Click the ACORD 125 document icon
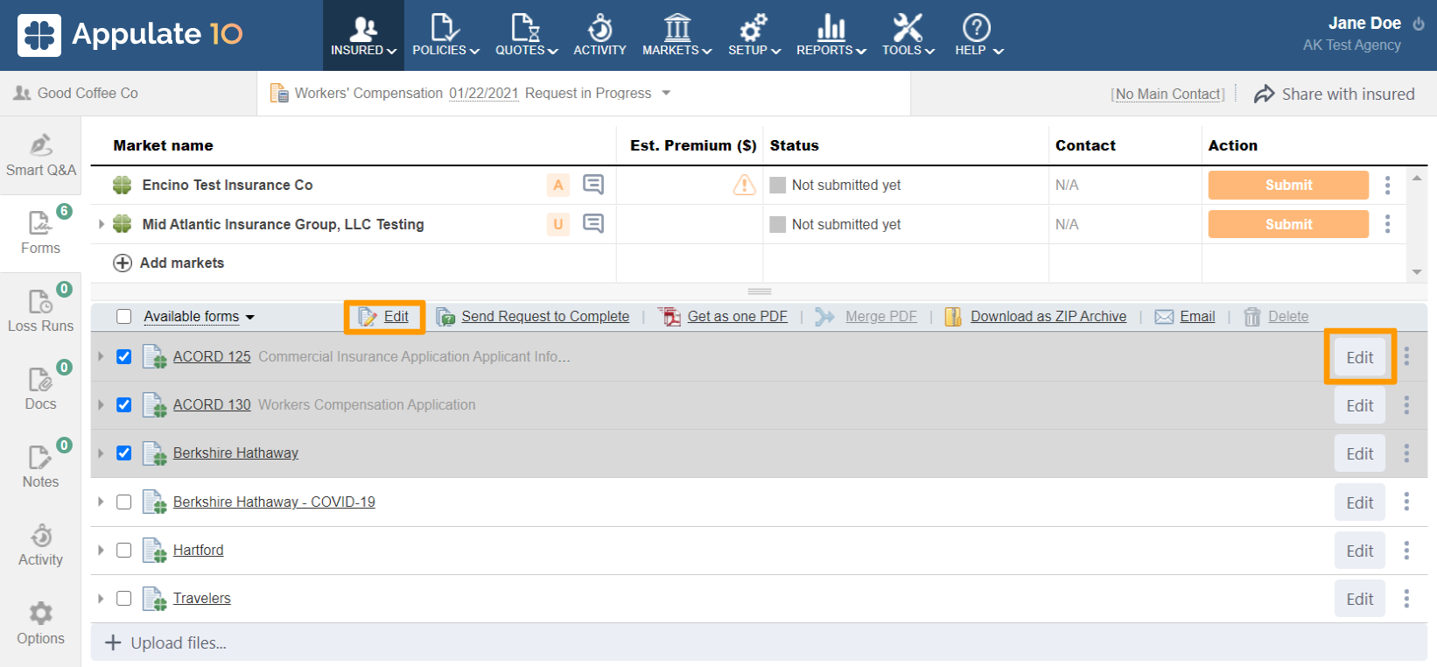The image size is (1437, 667). pos(155,356)
